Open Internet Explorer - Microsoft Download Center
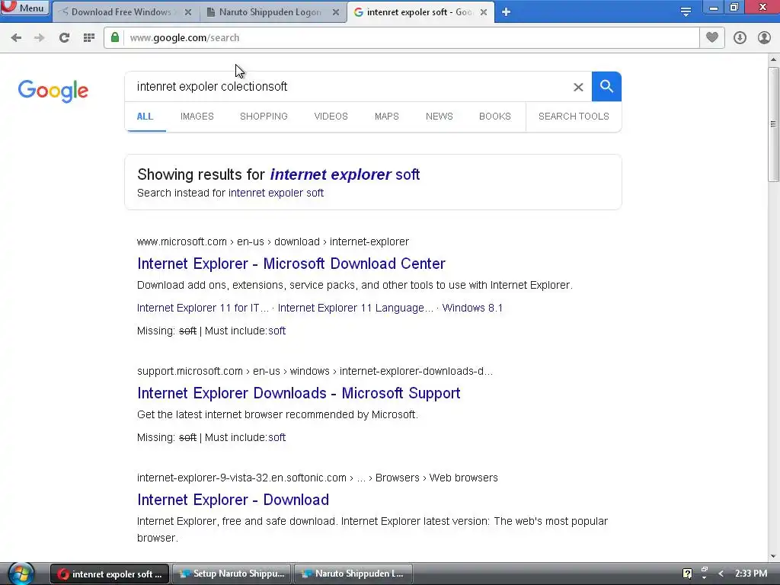Viewport: 780px width, 585px height. pyautogui.click(x=291, y=264)
